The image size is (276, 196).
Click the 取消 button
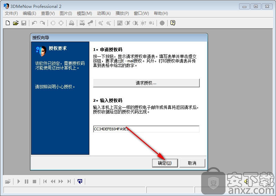[x=192, y=163]
